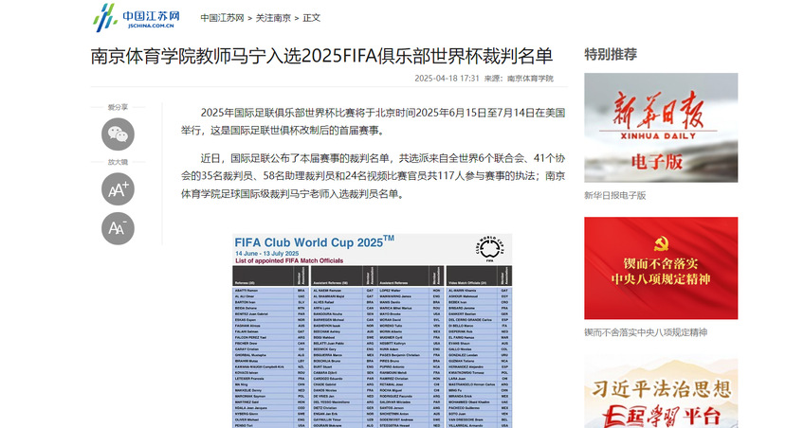Click the source 南京体育学院 text
Screen dimensions: 804x428
(x=529, y=79)
